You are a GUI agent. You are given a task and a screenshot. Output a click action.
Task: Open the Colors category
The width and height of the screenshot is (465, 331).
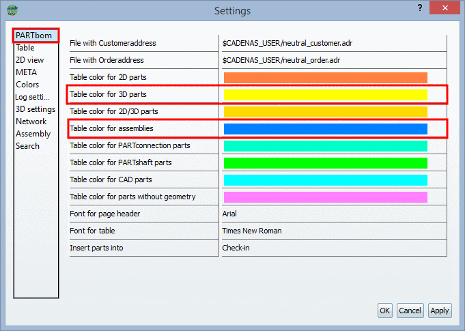pos(27,85)
